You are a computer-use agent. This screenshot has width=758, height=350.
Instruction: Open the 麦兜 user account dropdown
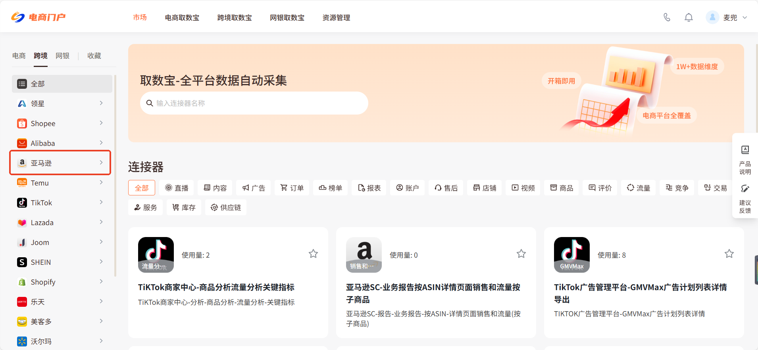click(x=727, y=17)
